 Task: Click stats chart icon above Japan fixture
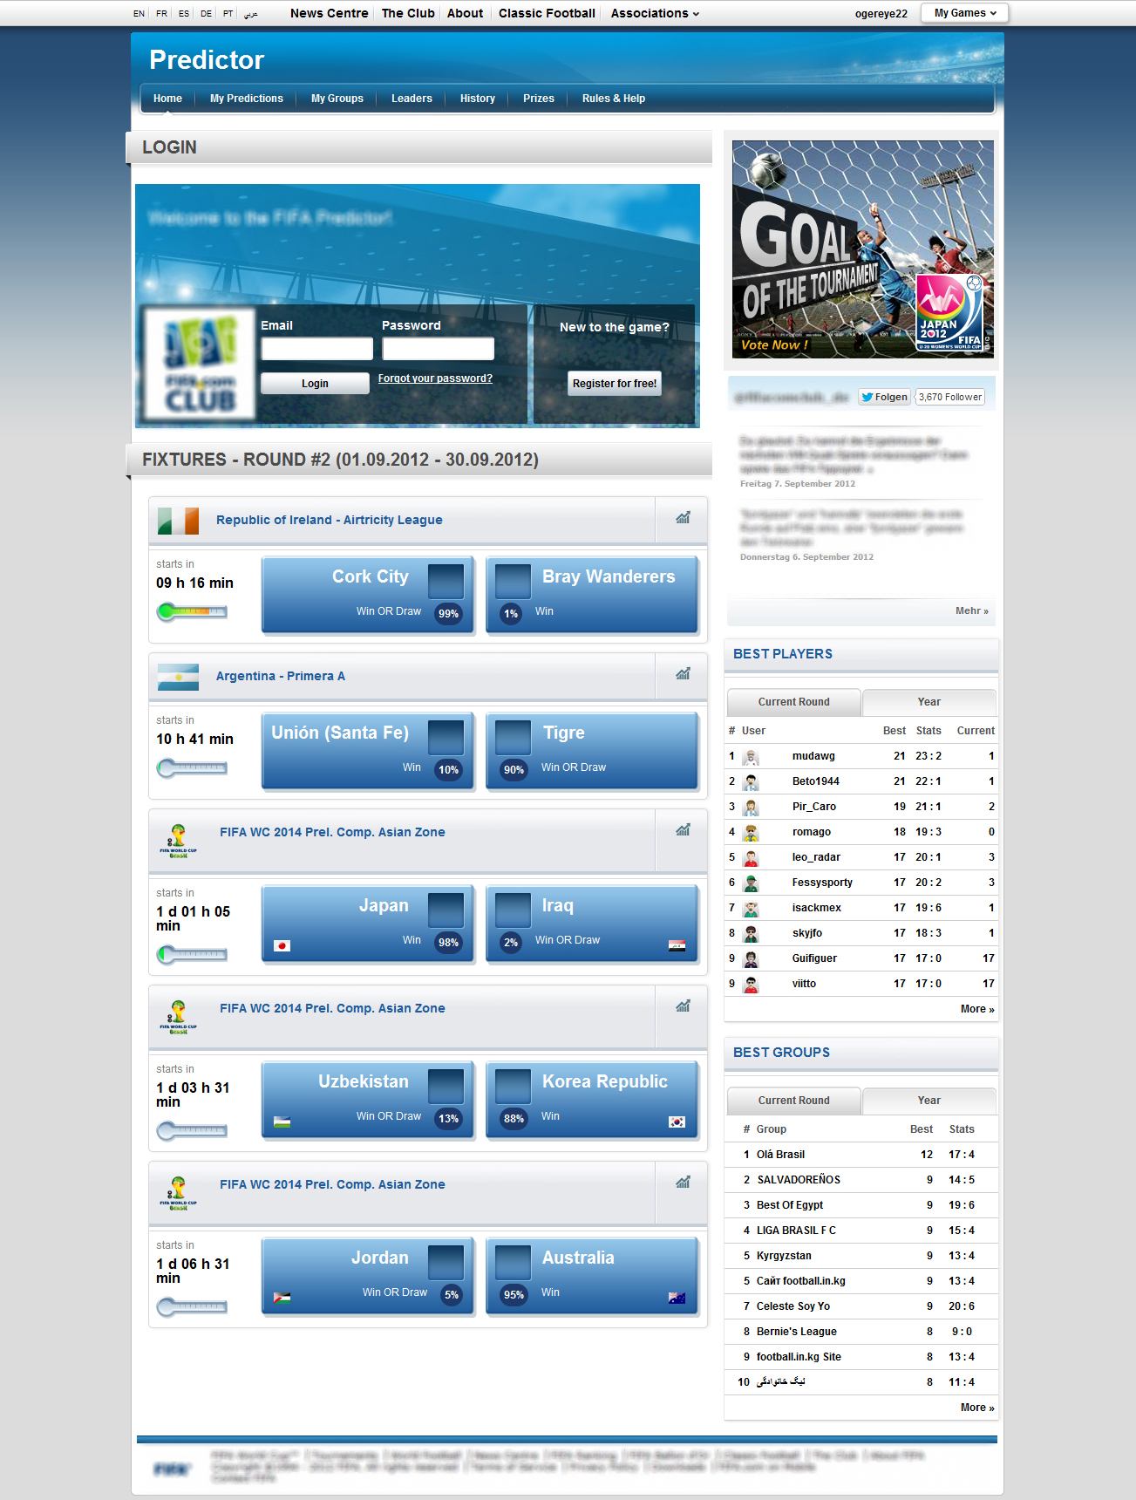coord(683,830)
